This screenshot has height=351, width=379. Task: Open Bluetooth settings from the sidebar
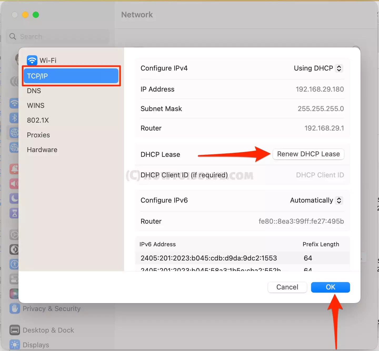(x=14, y=118)
